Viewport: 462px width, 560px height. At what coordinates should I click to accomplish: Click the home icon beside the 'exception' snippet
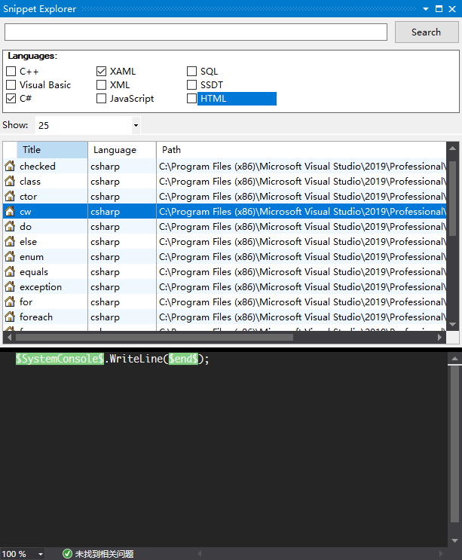pos(10,286)
